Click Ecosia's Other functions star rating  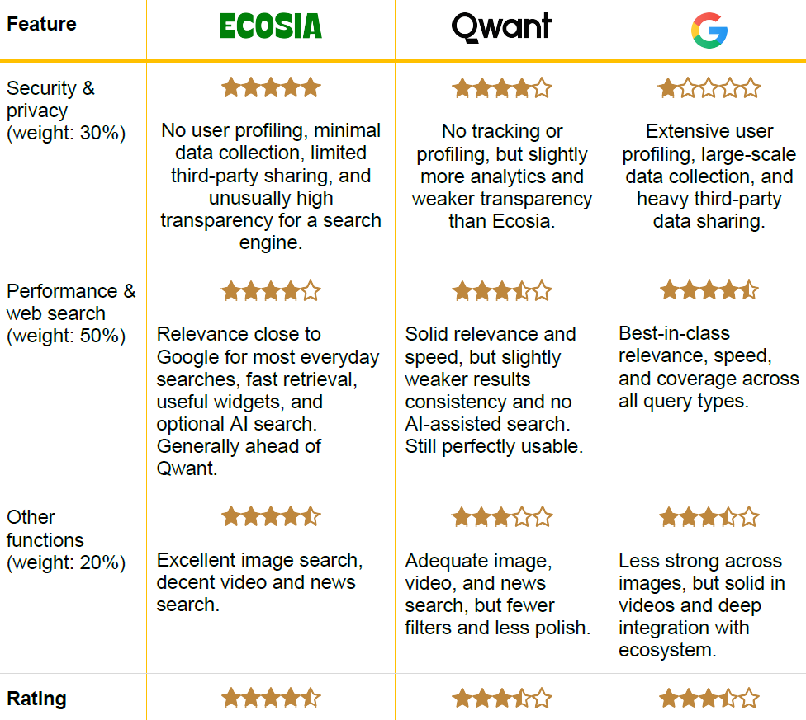click(x=270, y=516)
